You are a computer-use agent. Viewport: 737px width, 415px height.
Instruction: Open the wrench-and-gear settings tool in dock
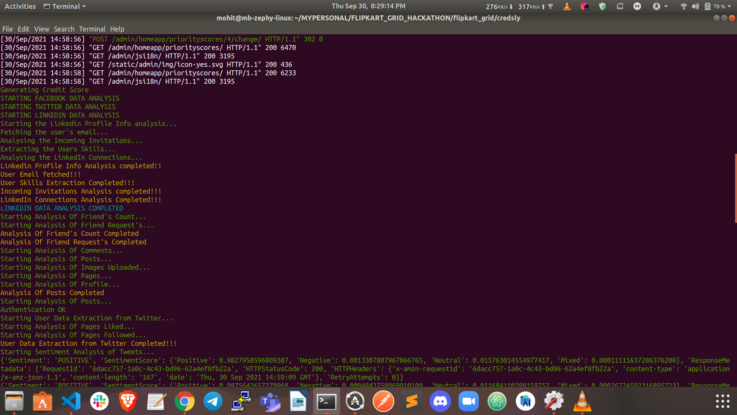554,401
